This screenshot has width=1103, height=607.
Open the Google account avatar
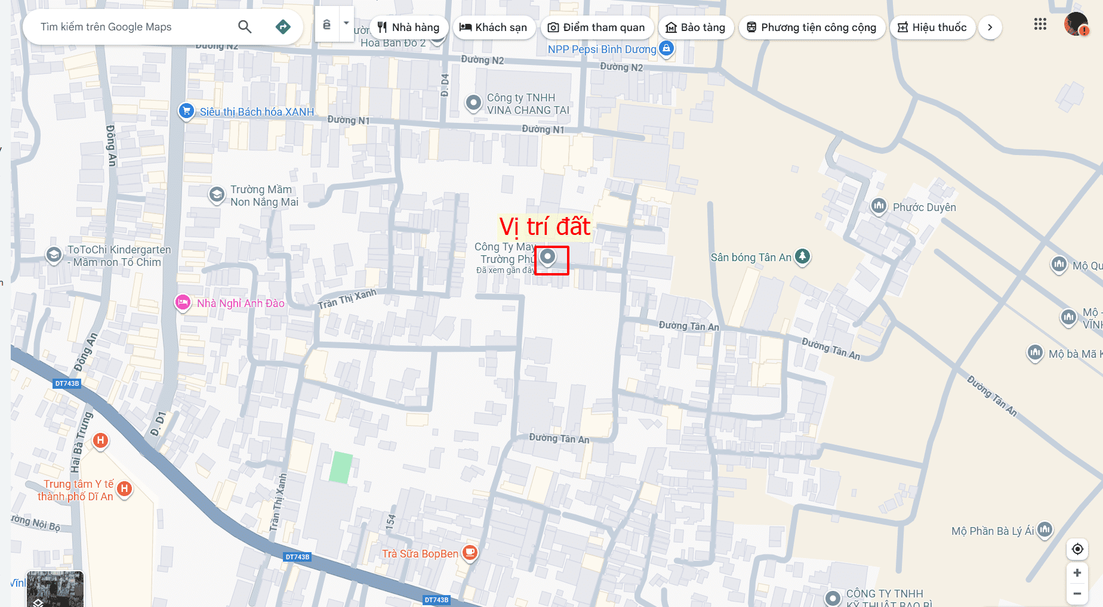[1076, 24]
